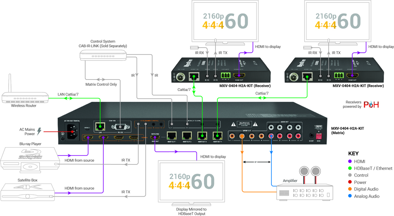Click "AC Mains Power" label
394x216 pixels.
27,131
